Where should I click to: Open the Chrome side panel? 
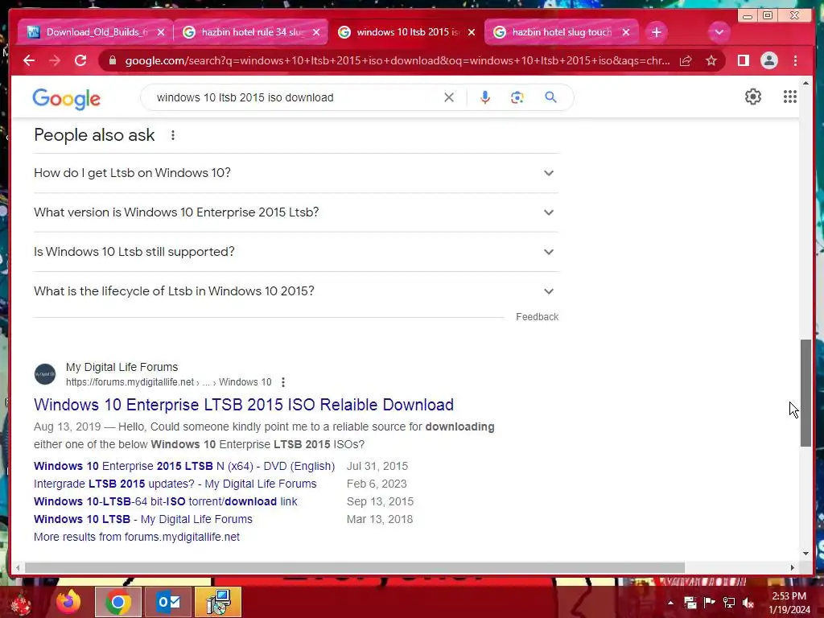tap(743, 60)
